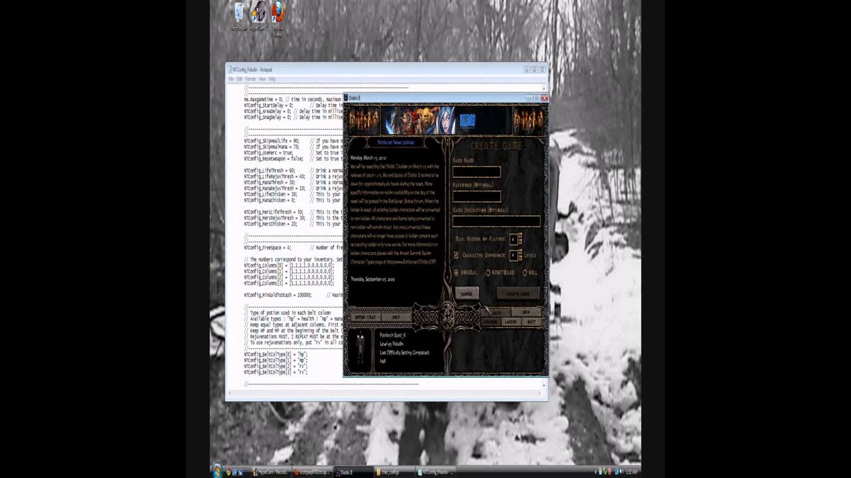Viewport: 851px width, 478px height.
Task: Click the Notepad title bar
Action: coord(386,69)
